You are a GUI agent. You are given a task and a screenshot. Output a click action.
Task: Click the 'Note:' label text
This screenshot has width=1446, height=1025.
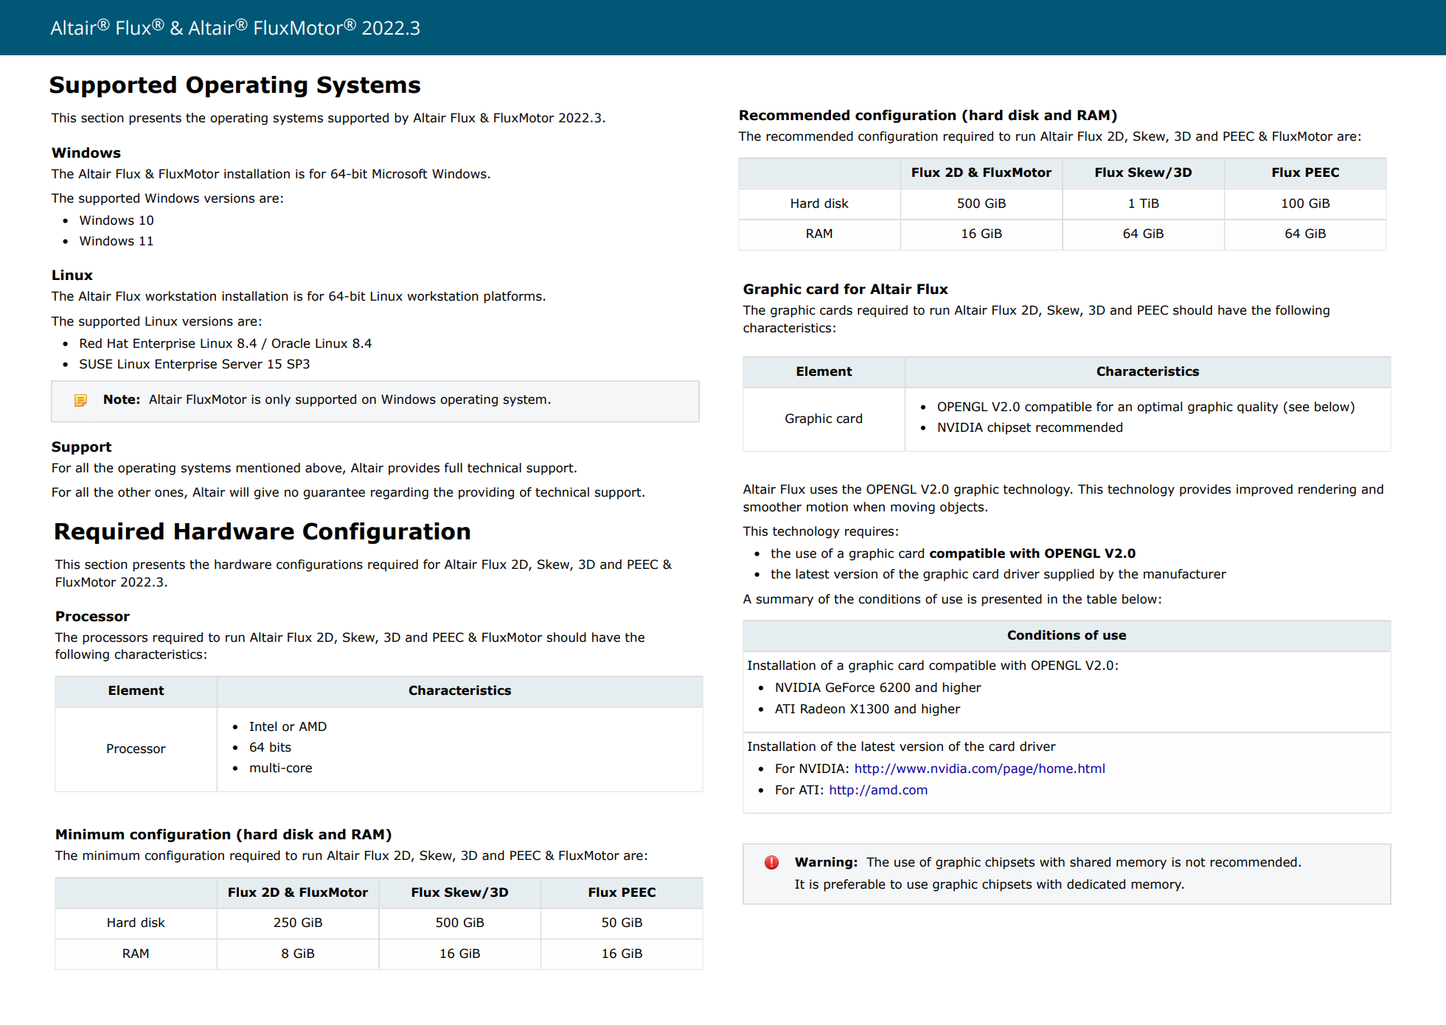pos(122,399)
